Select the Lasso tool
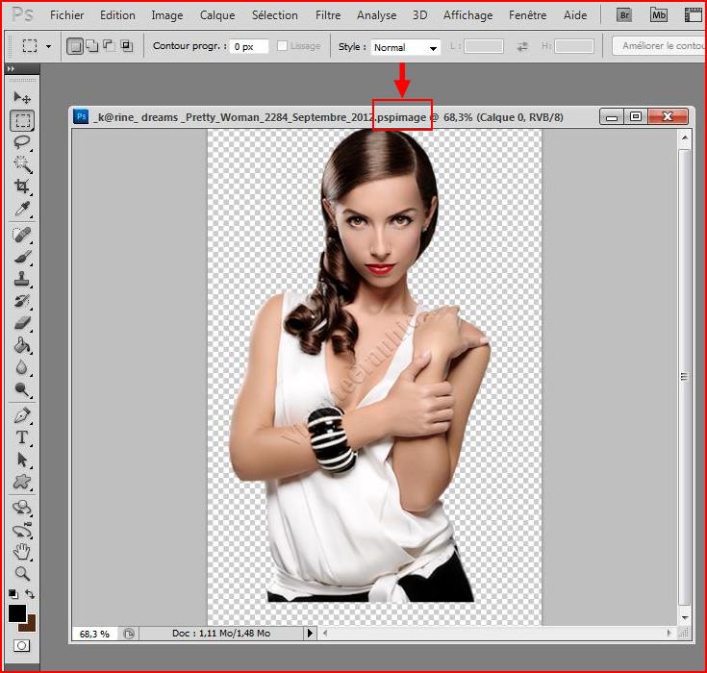 tap(22, 141)
